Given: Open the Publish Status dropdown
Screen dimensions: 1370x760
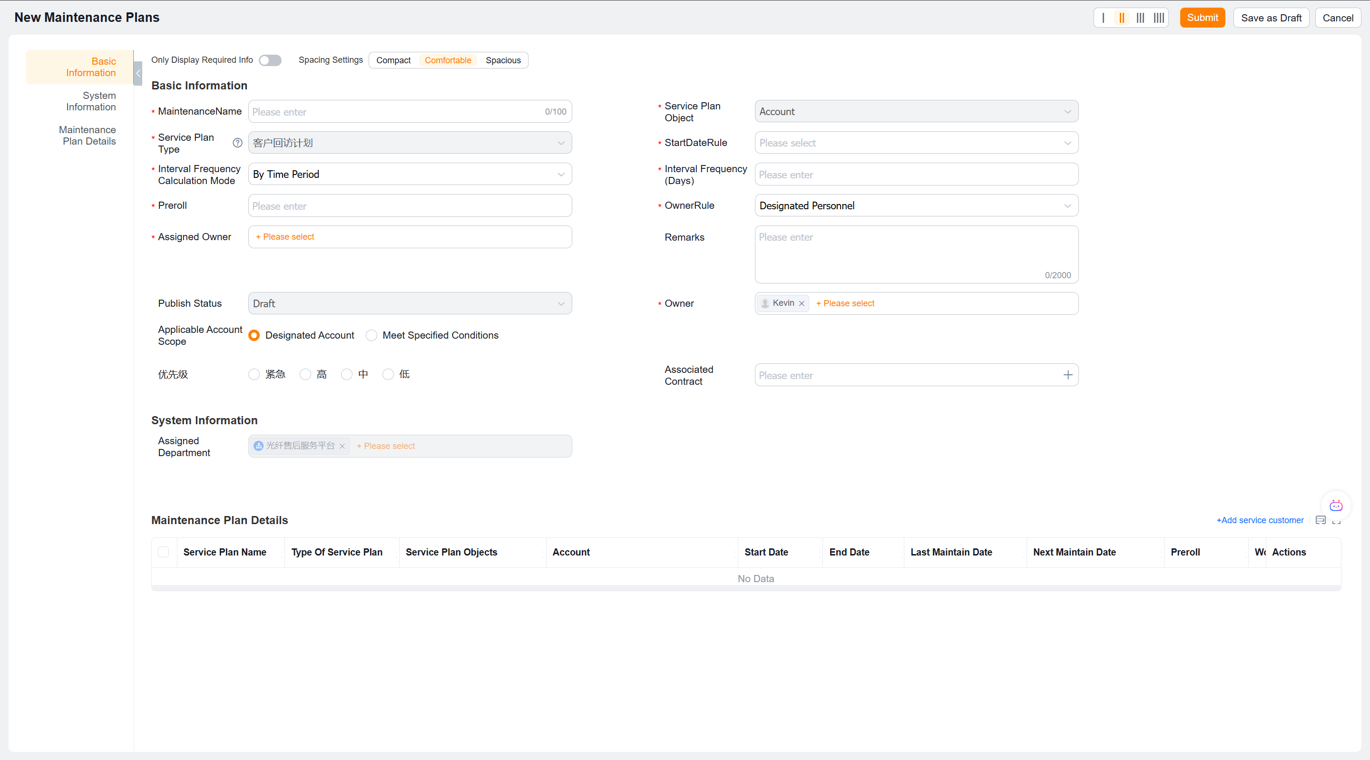Looking at the screenshot, I should (410, 303).
